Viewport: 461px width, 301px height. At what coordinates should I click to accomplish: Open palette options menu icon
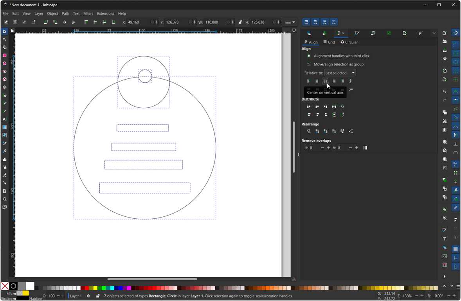pos(458,286)
